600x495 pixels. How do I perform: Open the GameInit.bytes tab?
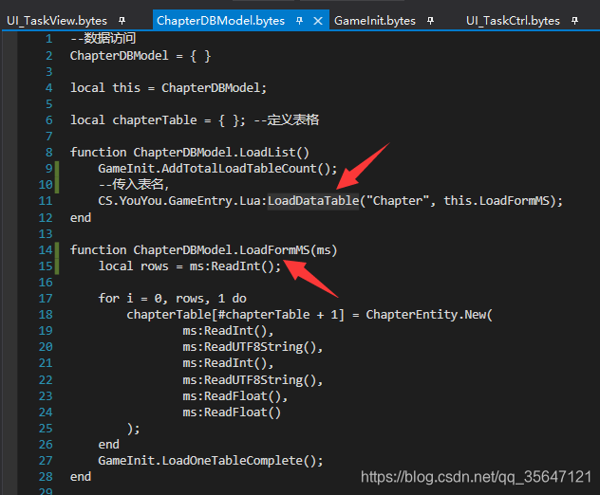tap(375, 21)
